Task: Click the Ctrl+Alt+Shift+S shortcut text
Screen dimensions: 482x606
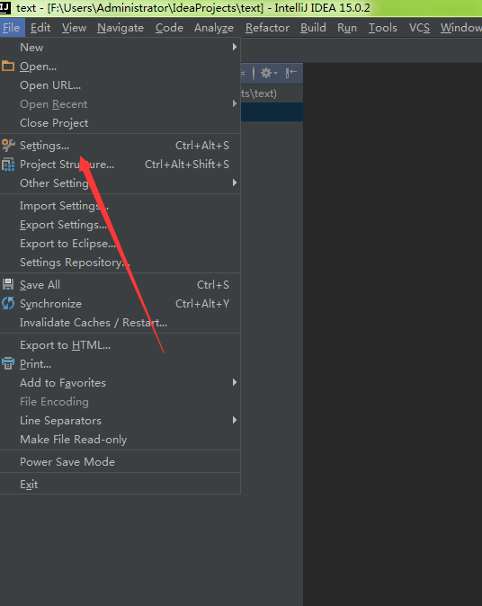Action: tap(187, 165)
